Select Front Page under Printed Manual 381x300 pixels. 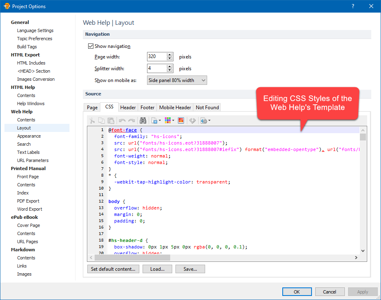[x=28, y=177]
